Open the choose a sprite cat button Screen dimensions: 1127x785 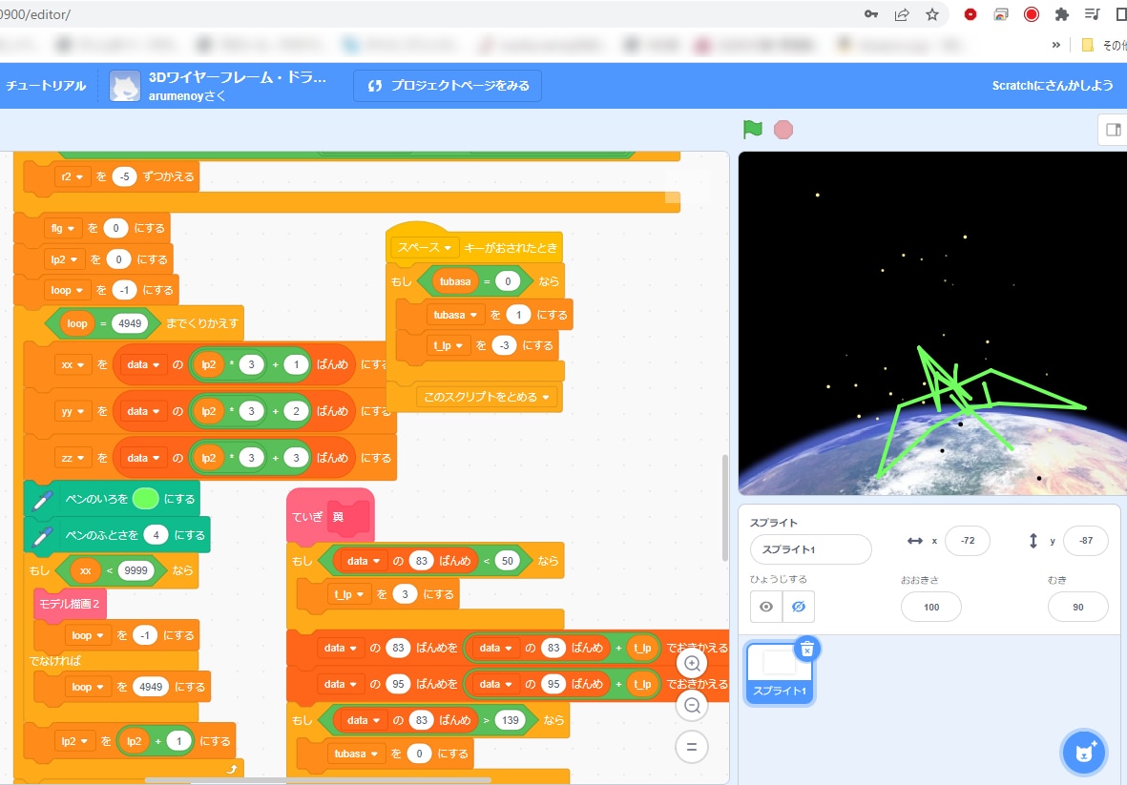[1084, 753]
